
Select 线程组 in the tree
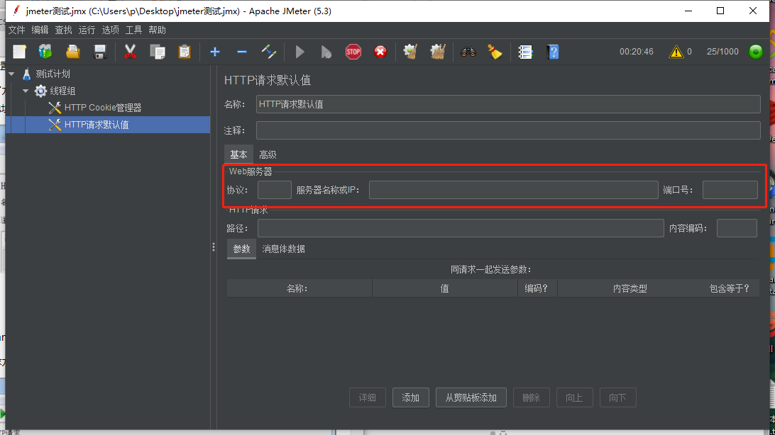62,91
